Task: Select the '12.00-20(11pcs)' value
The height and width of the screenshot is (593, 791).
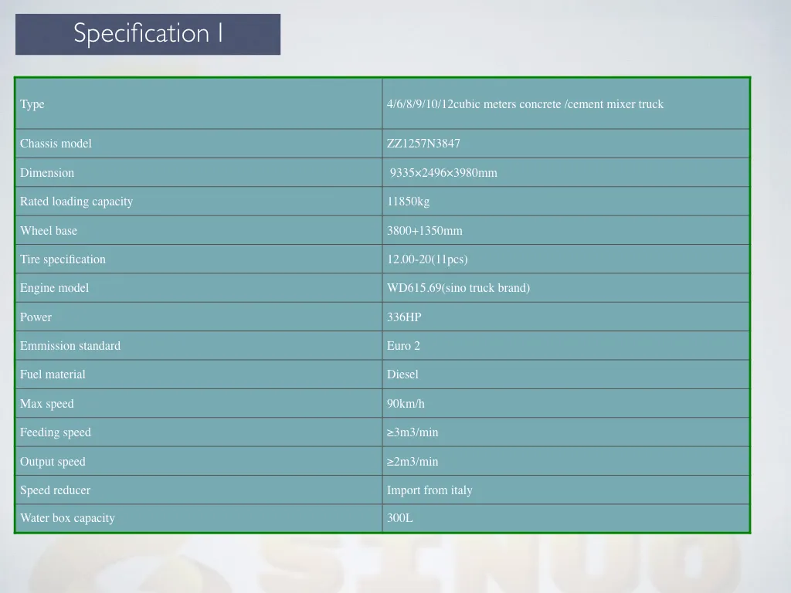Action: 427,259
